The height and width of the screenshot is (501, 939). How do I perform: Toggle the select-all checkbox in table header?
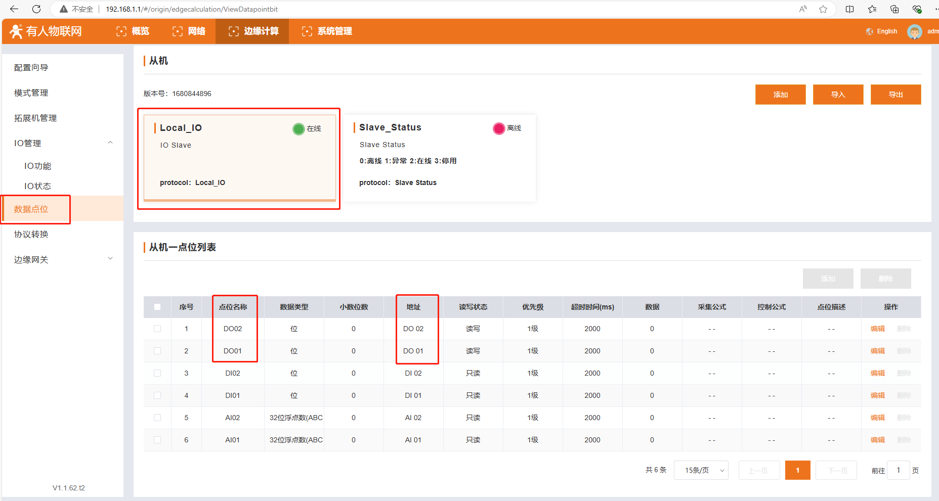[157, 307]
